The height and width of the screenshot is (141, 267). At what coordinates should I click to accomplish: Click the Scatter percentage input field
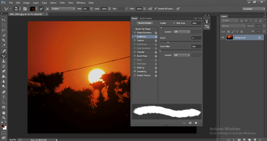coord(196,23)
